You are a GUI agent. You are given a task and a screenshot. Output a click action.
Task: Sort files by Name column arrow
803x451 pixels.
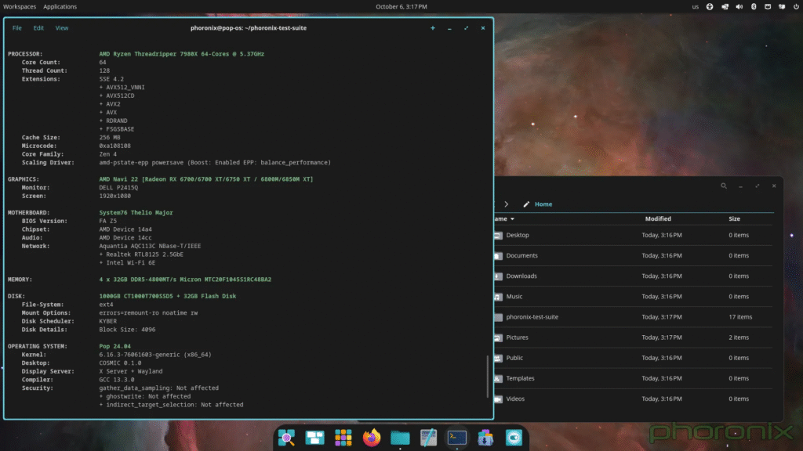512,219
